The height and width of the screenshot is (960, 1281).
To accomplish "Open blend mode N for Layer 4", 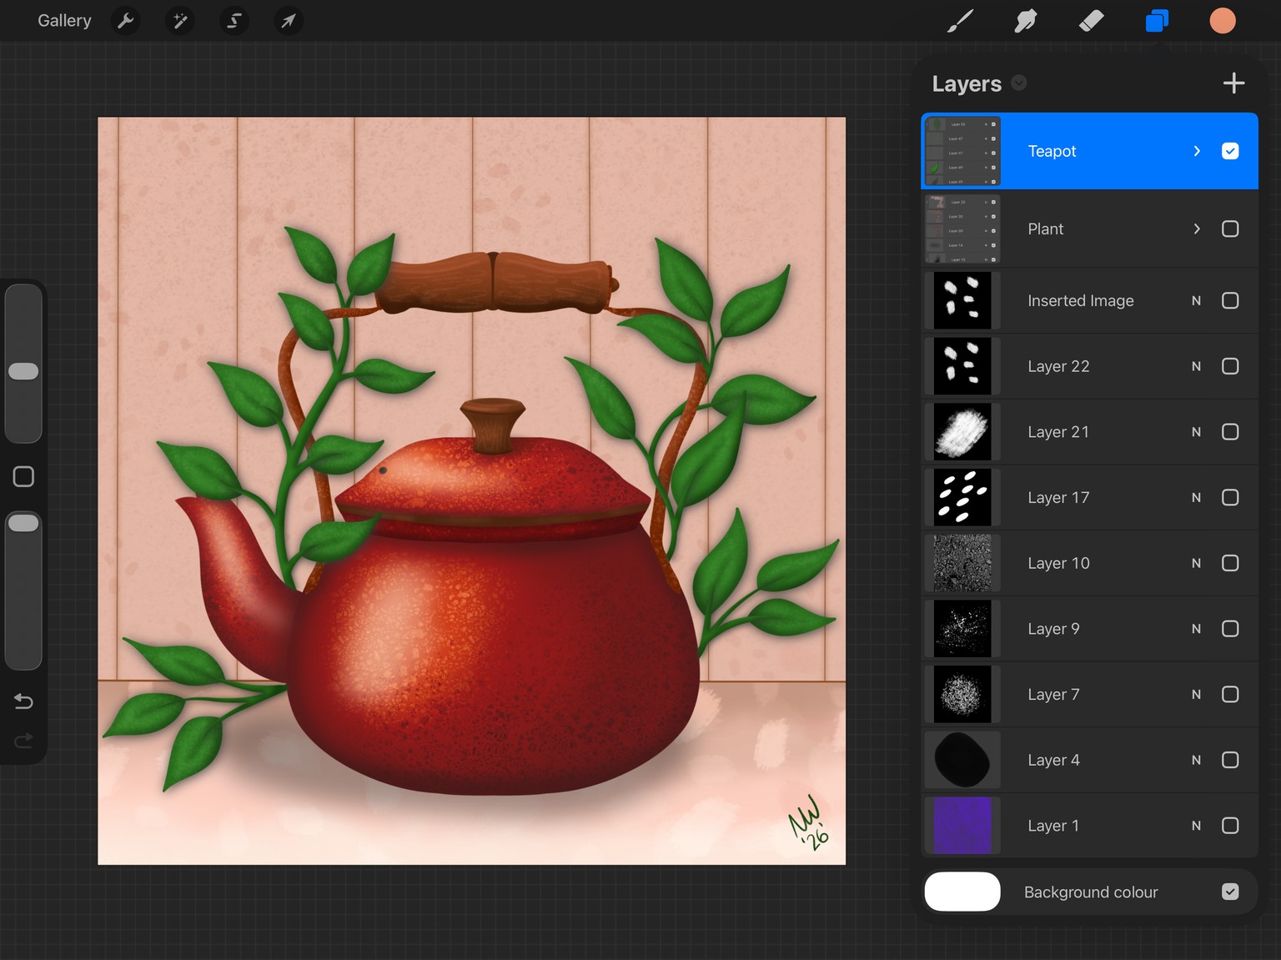I will pos(1197,760).
